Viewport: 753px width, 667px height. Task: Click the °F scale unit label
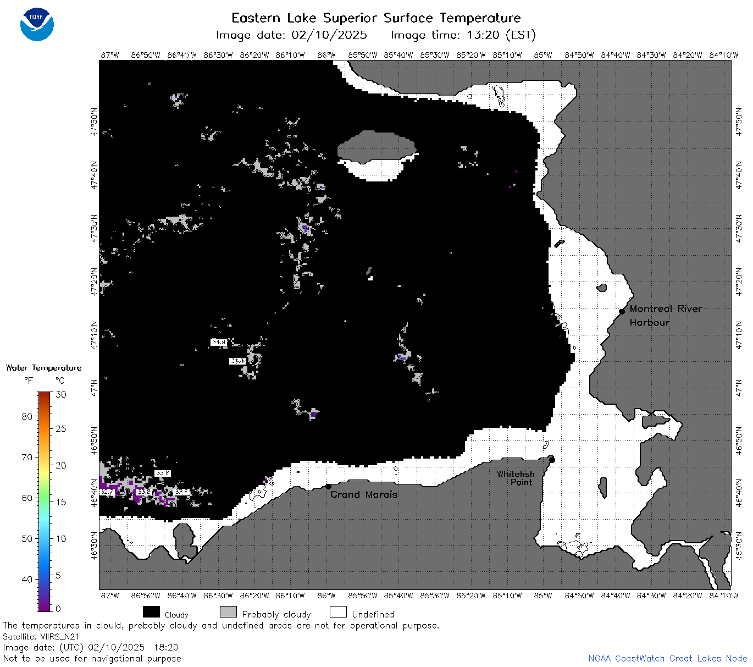[28, 381]
